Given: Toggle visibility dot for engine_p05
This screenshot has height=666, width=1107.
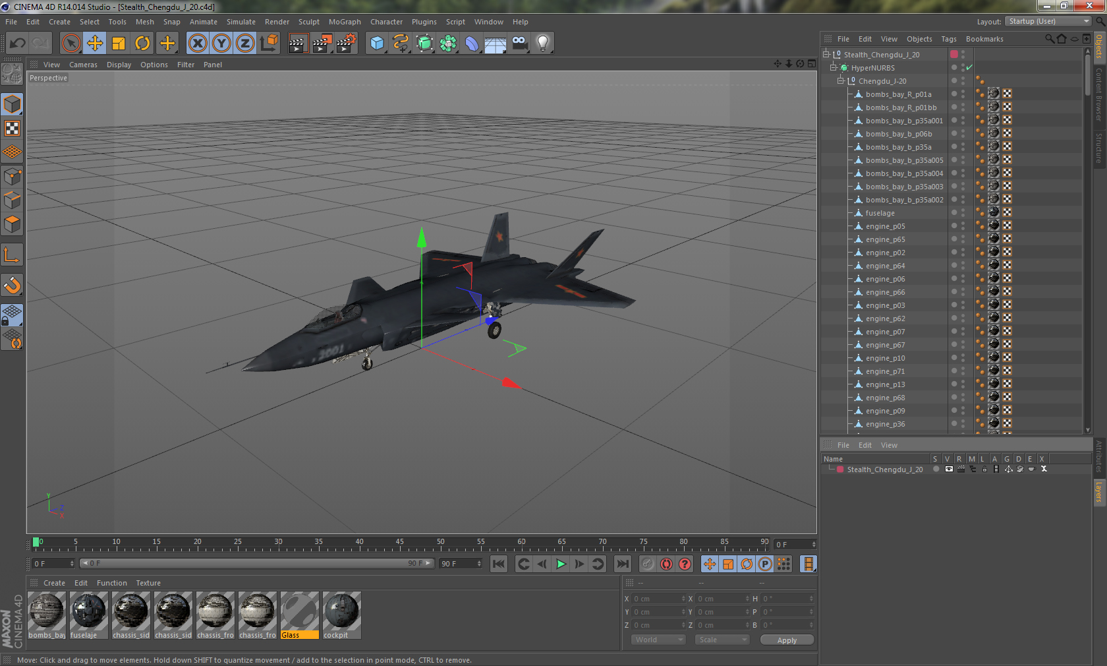Looking at the screenshot, I should (x=953, y=226).
